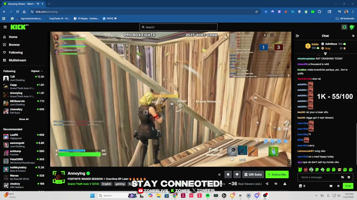Open the chat shop icon showing 0

pos(302,186)
